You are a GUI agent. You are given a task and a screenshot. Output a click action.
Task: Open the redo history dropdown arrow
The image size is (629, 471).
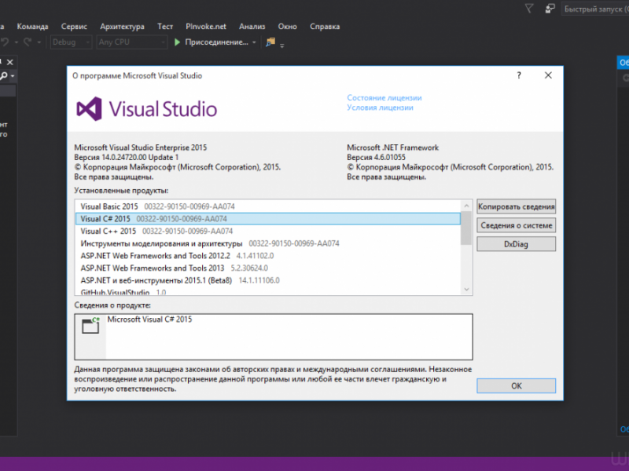click(39, 42)
